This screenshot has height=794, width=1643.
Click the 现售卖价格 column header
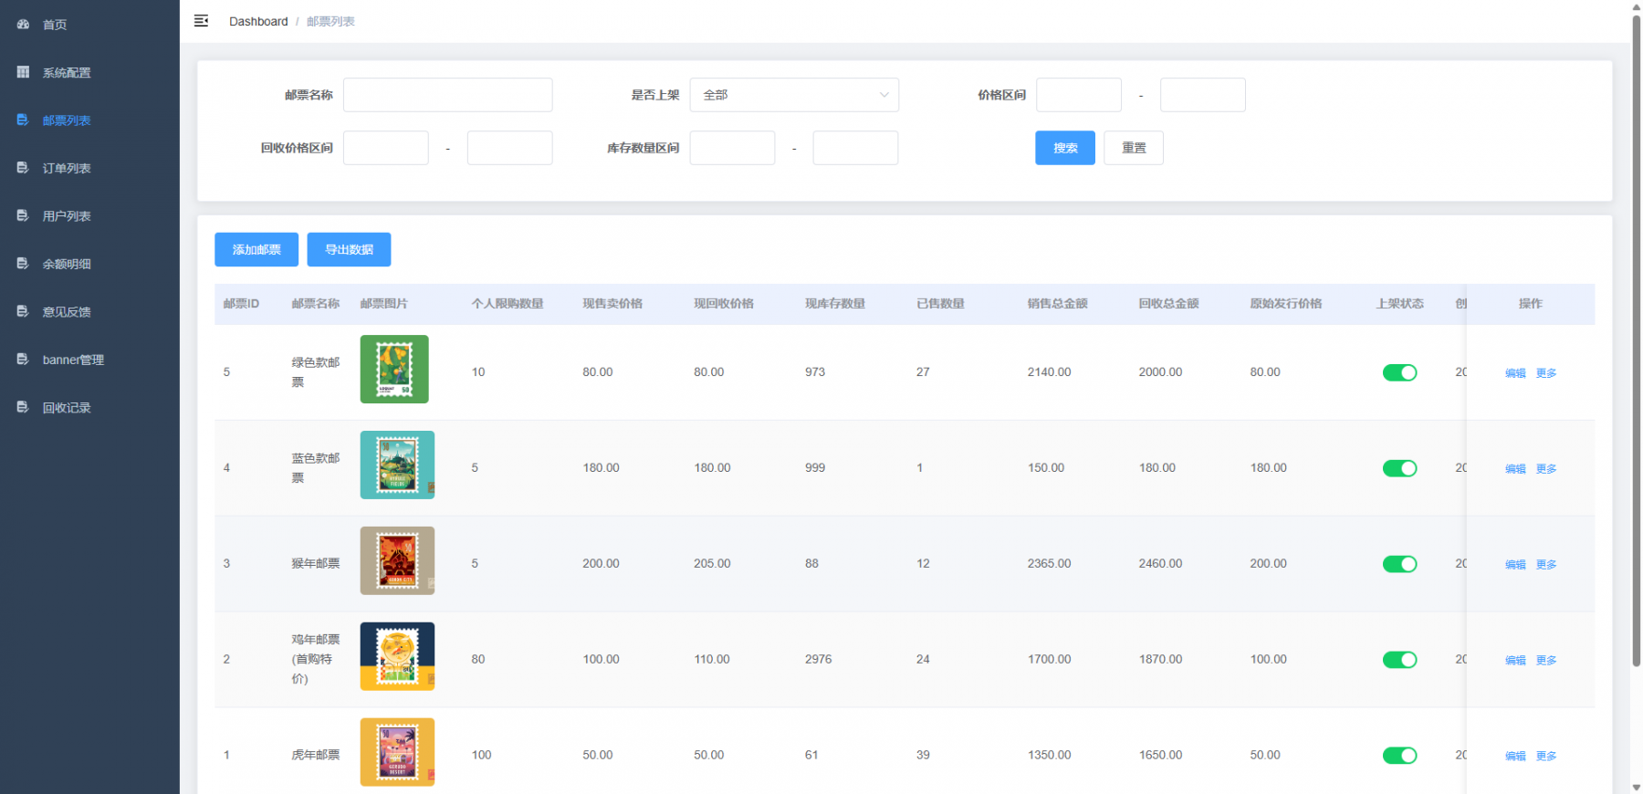pyautogui.click(x=612, y=304)
